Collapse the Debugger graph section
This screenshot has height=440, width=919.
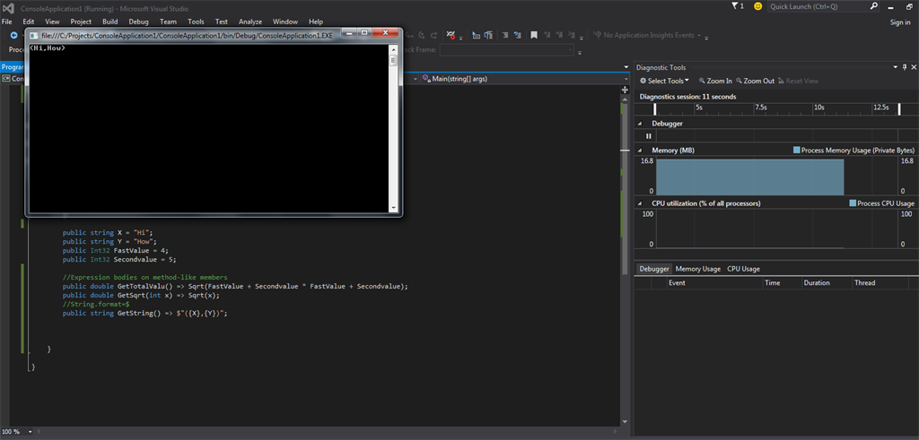pos(639,123)
